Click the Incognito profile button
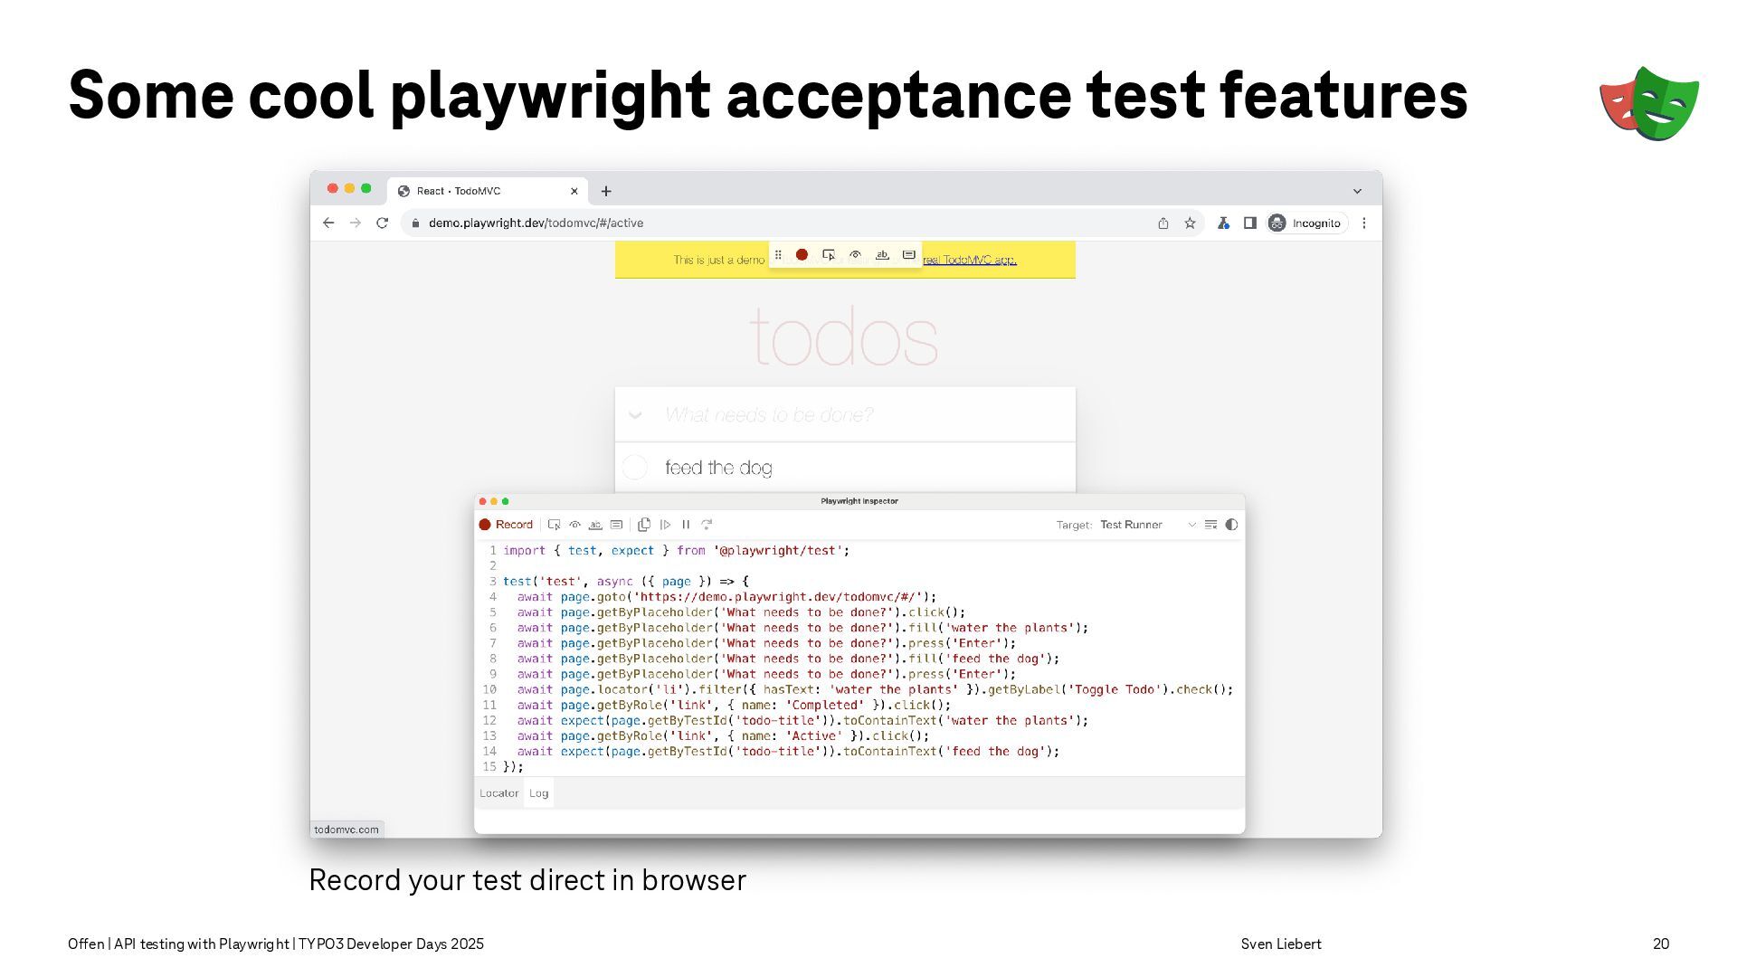 click(1305, 223)
